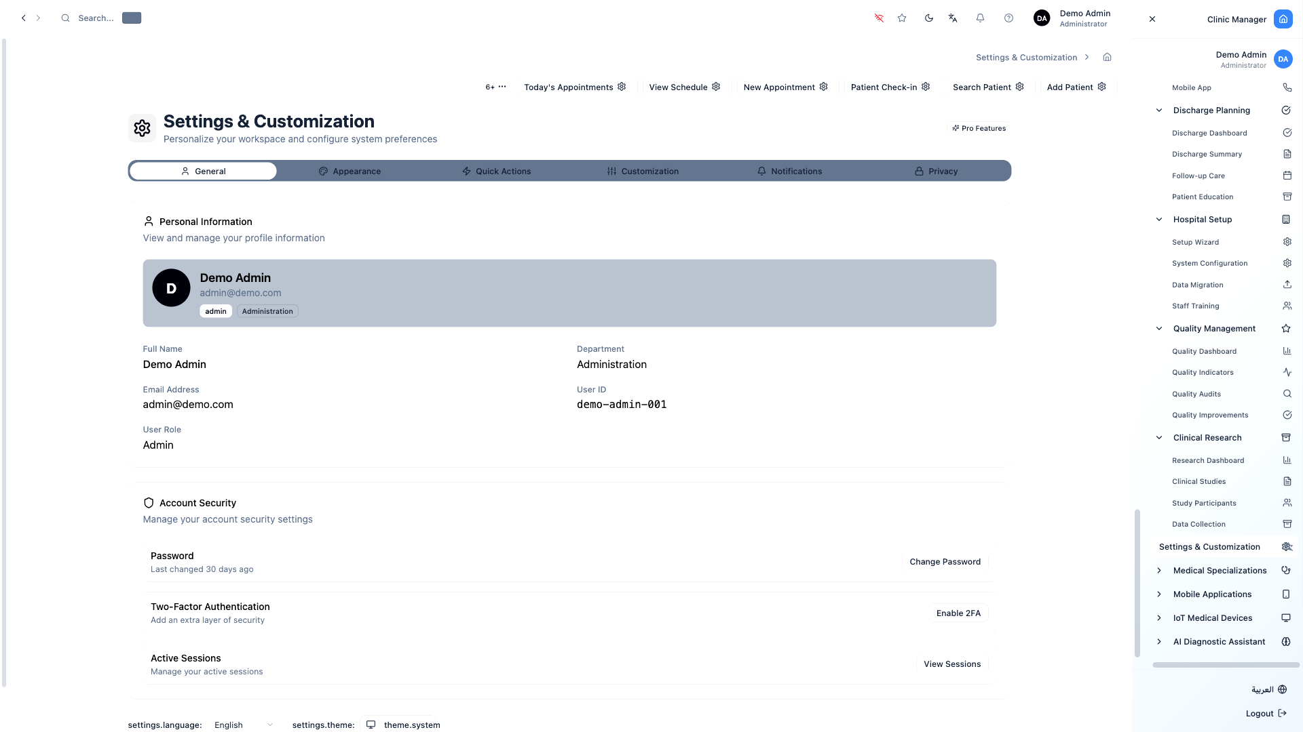Click gear icon beside Today's Appointments
This screenshot has height=732, width=1303.
click(x=622, y=87)
